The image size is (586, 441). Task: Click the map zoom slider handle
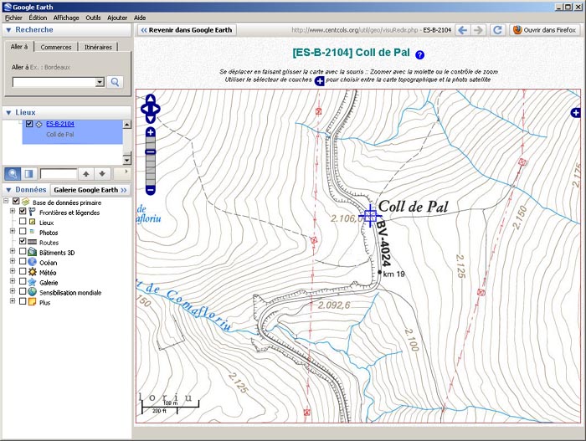click(x=150, y=151)
